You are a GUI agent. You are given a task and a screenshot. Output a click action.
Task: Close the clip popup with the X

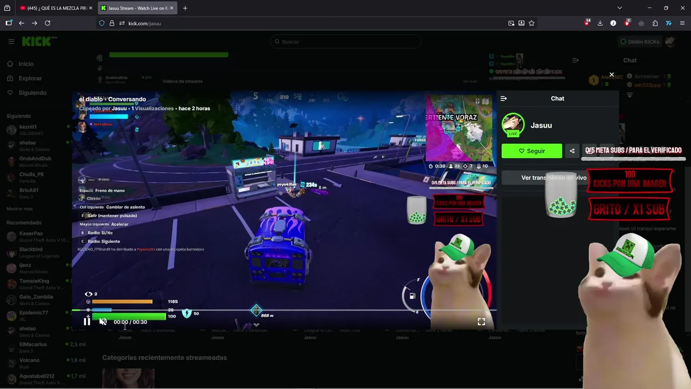click(x=612, y=75)
